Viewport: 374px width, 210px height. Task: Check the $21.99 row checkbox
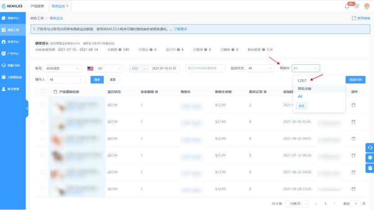[42, 122]
